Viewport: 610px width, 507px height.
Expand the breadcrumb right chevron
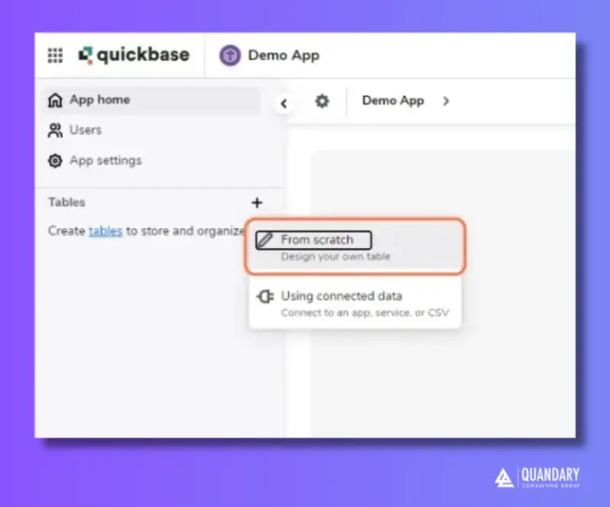446,101
